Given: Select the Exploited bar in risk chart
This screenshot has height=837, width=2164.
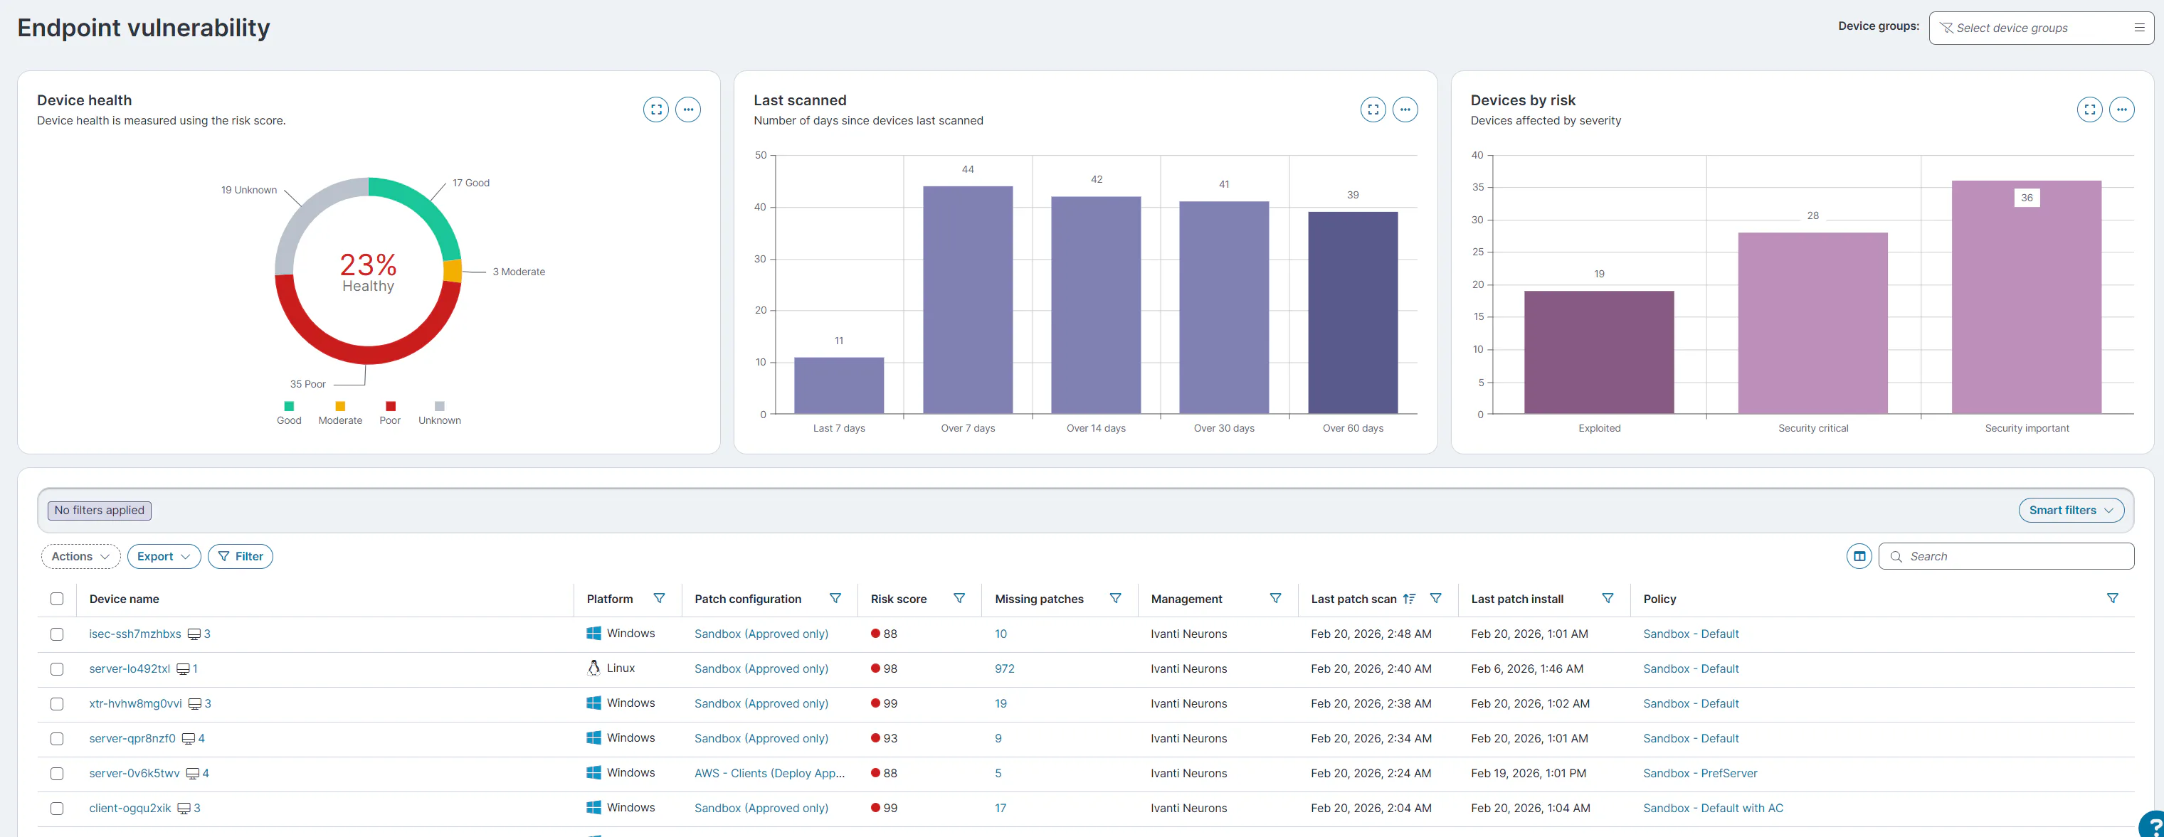Looking at the screenshot, I should point(1599,352).
